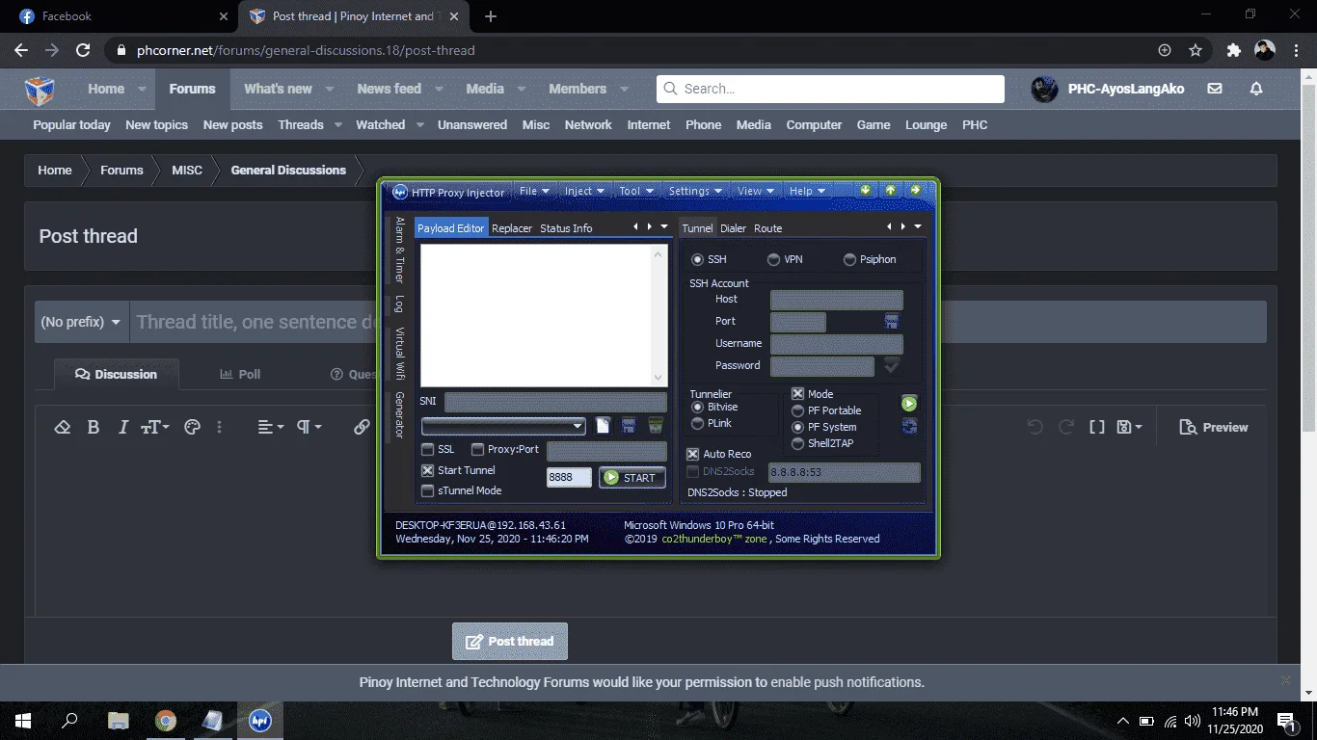Viewport: 1317px width, 740px height.
Task: Select the Bitvise tunnelier option
Action: click(698, 408)
